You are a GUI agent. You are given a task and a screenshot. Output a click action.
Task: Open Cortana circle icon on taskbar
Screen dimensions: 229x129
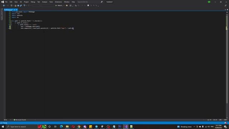[x=50, y=126]
